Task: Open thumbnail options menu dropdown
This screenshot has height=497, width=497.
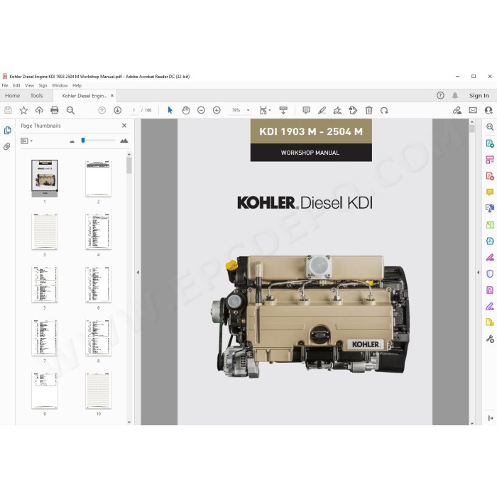Action: [27, 141]
